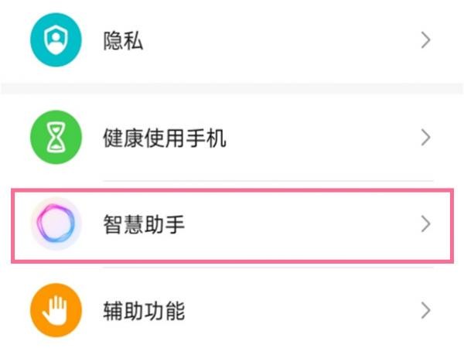
Task: Click the white hand glyph in orange circle
Action: [55, 311]
